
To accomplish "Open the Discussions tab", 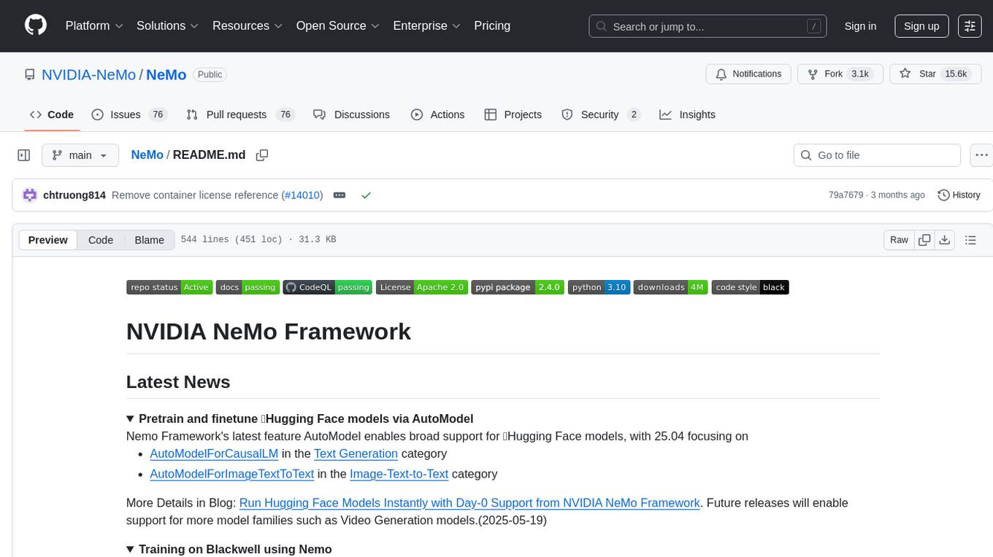I will pos(352,114).
